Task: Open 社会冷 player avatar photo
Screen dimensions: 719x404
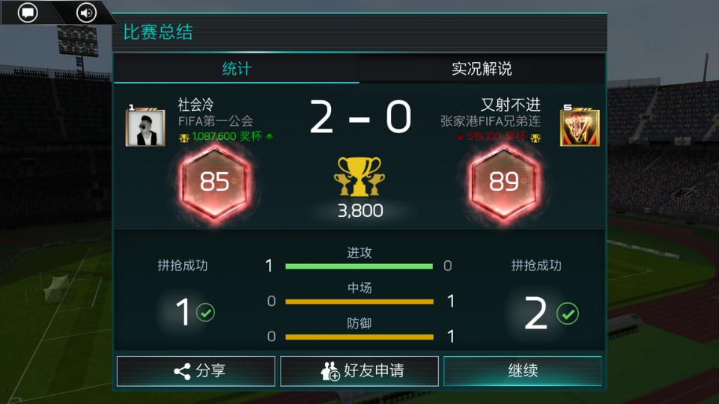Action: coord(145,127)
